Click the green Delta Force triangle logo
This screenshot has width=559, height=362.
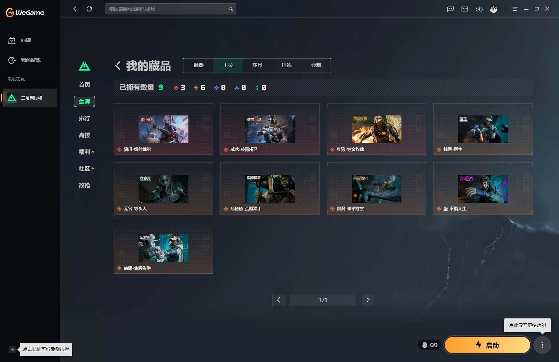point(84,66)
